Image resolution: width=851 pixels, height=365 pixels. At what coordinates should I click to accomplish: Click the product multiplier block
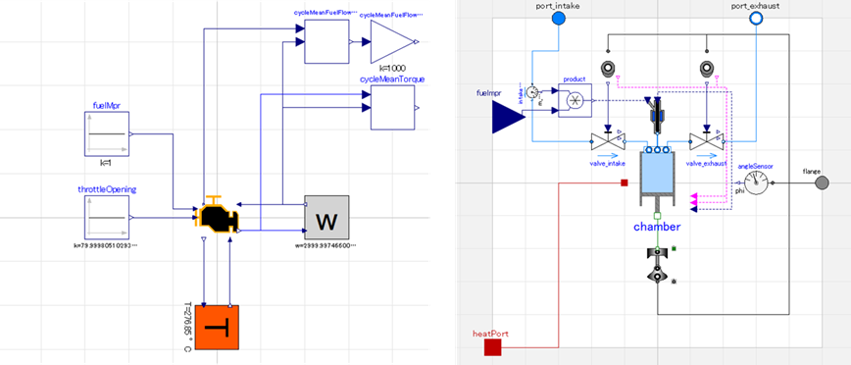tap(575, 100)
